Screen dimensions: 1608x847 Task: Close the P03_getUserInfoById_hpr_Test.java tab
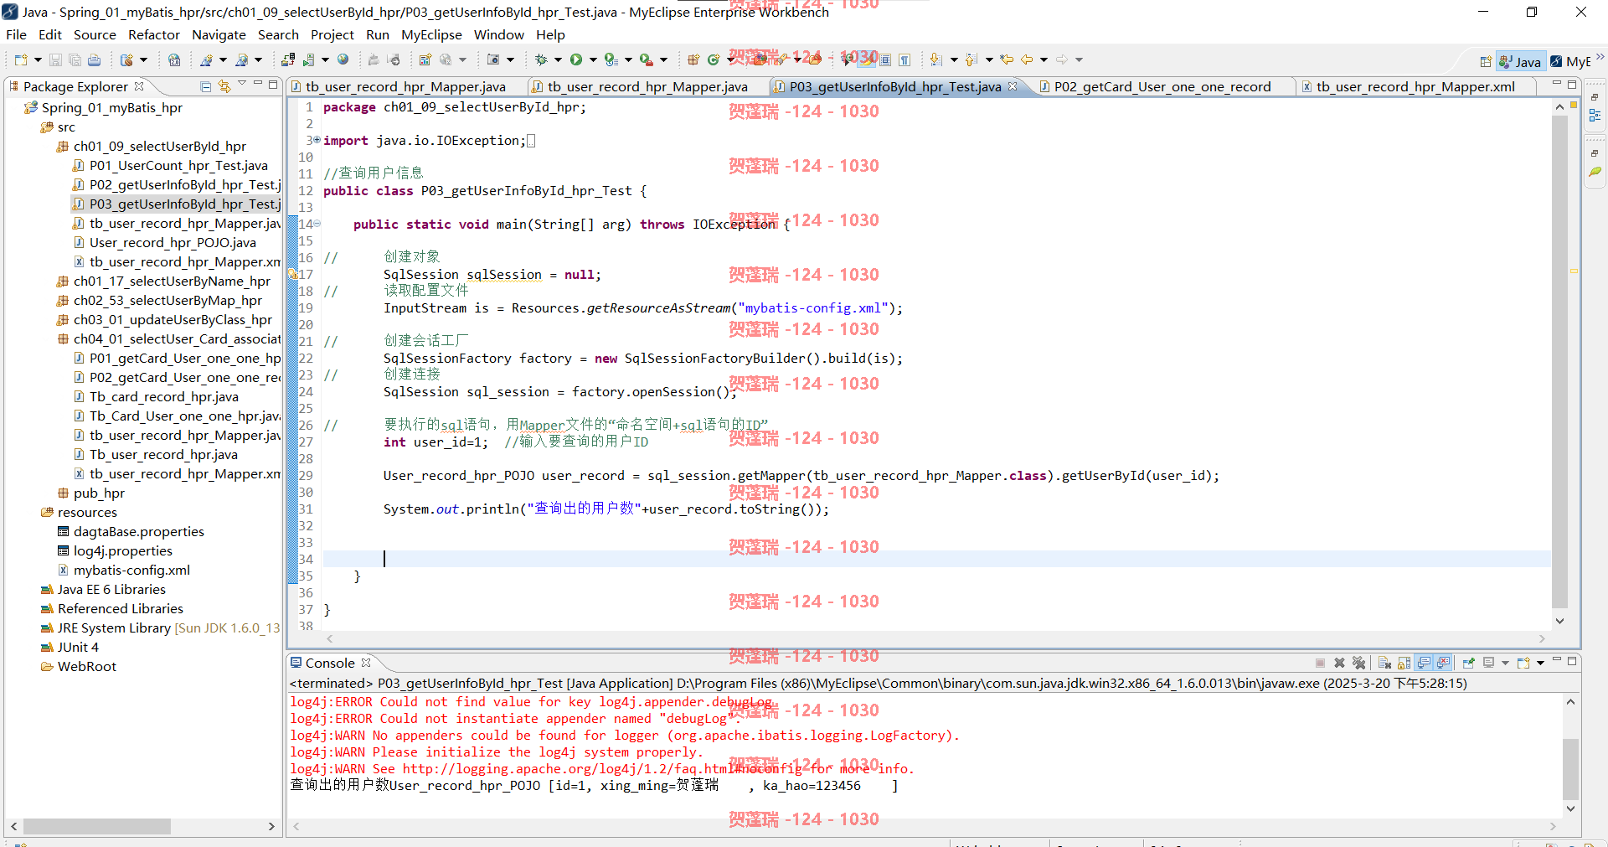tap(1013, 86)
